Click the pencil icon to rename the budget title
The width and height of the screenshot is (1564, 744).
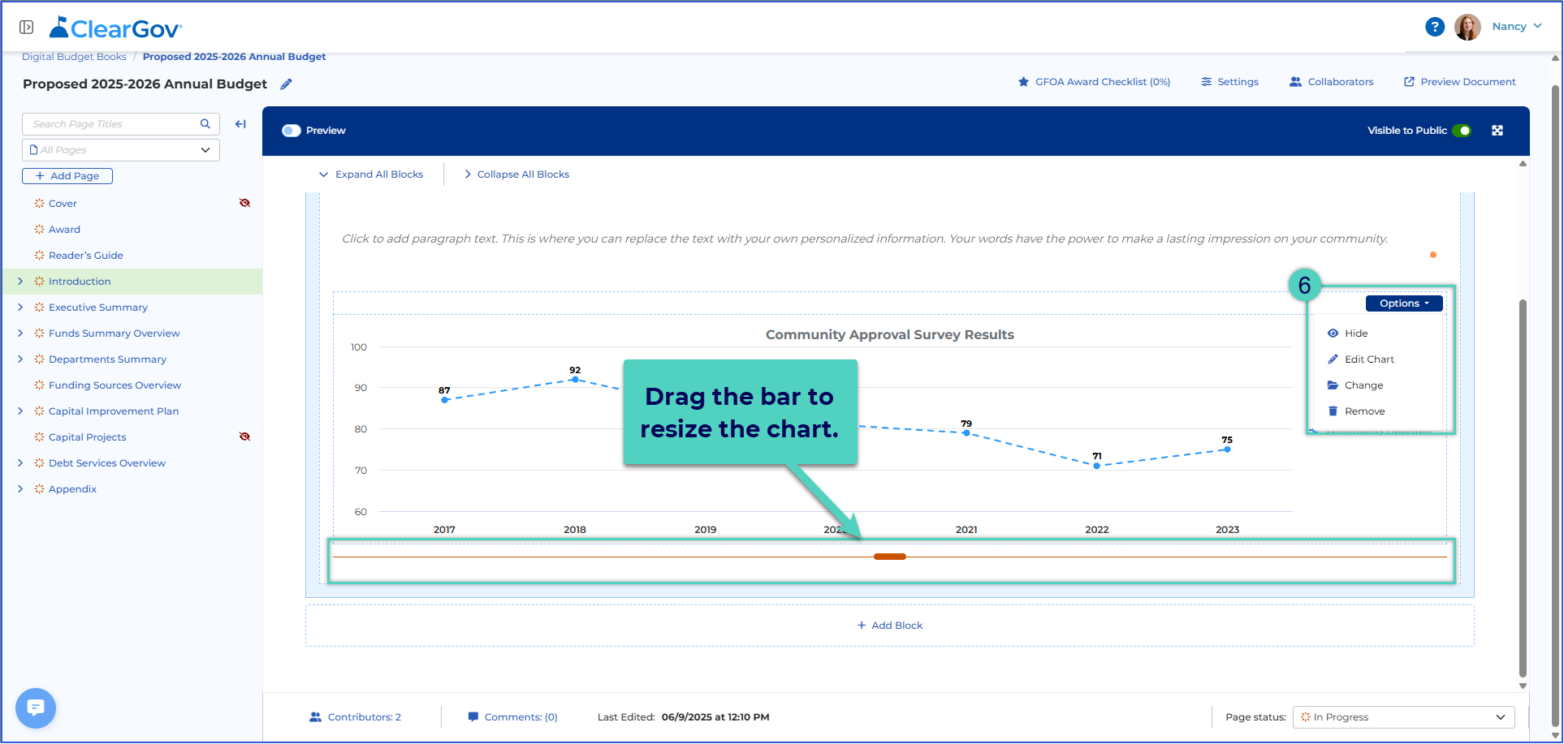pos(286,84)
